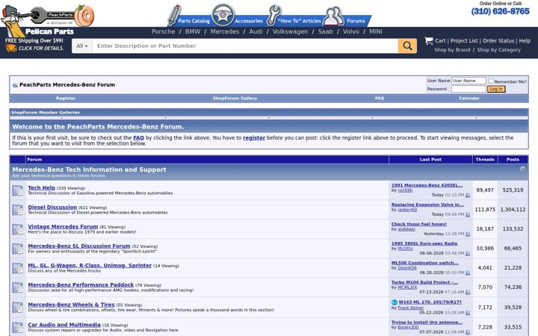This screenshot has height=336, width=538.
Task: Click Performance Paddock forum status icon
Action: 18,287
